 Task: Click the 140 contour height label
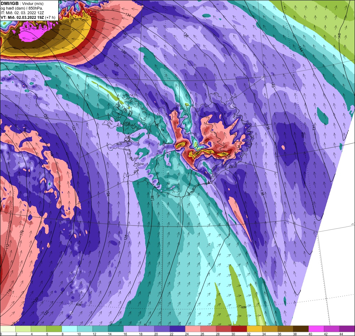(x=273, y=85)
